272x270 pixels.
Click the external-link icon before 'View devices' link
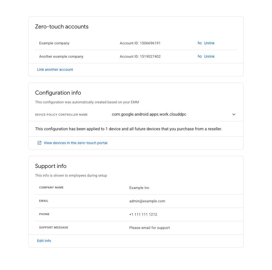pos(39,143)
